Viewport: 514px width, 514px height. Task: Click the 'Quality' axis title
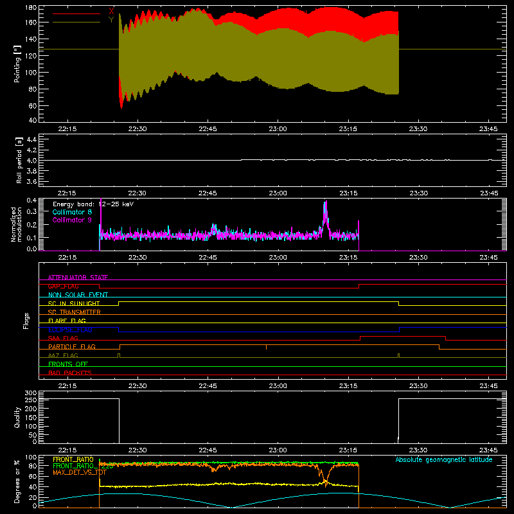pyautogui.click(x=17, y=417)
